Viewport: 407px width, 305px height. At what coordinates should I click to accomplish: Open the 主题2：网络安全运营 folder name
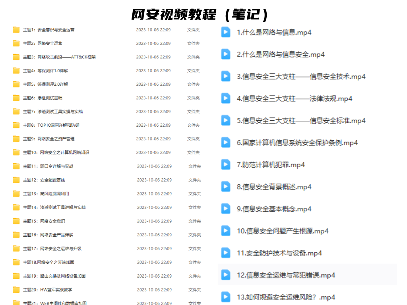43,43
